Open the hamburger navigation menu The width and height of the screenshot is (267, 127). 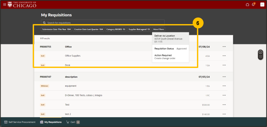pos(5,5)
